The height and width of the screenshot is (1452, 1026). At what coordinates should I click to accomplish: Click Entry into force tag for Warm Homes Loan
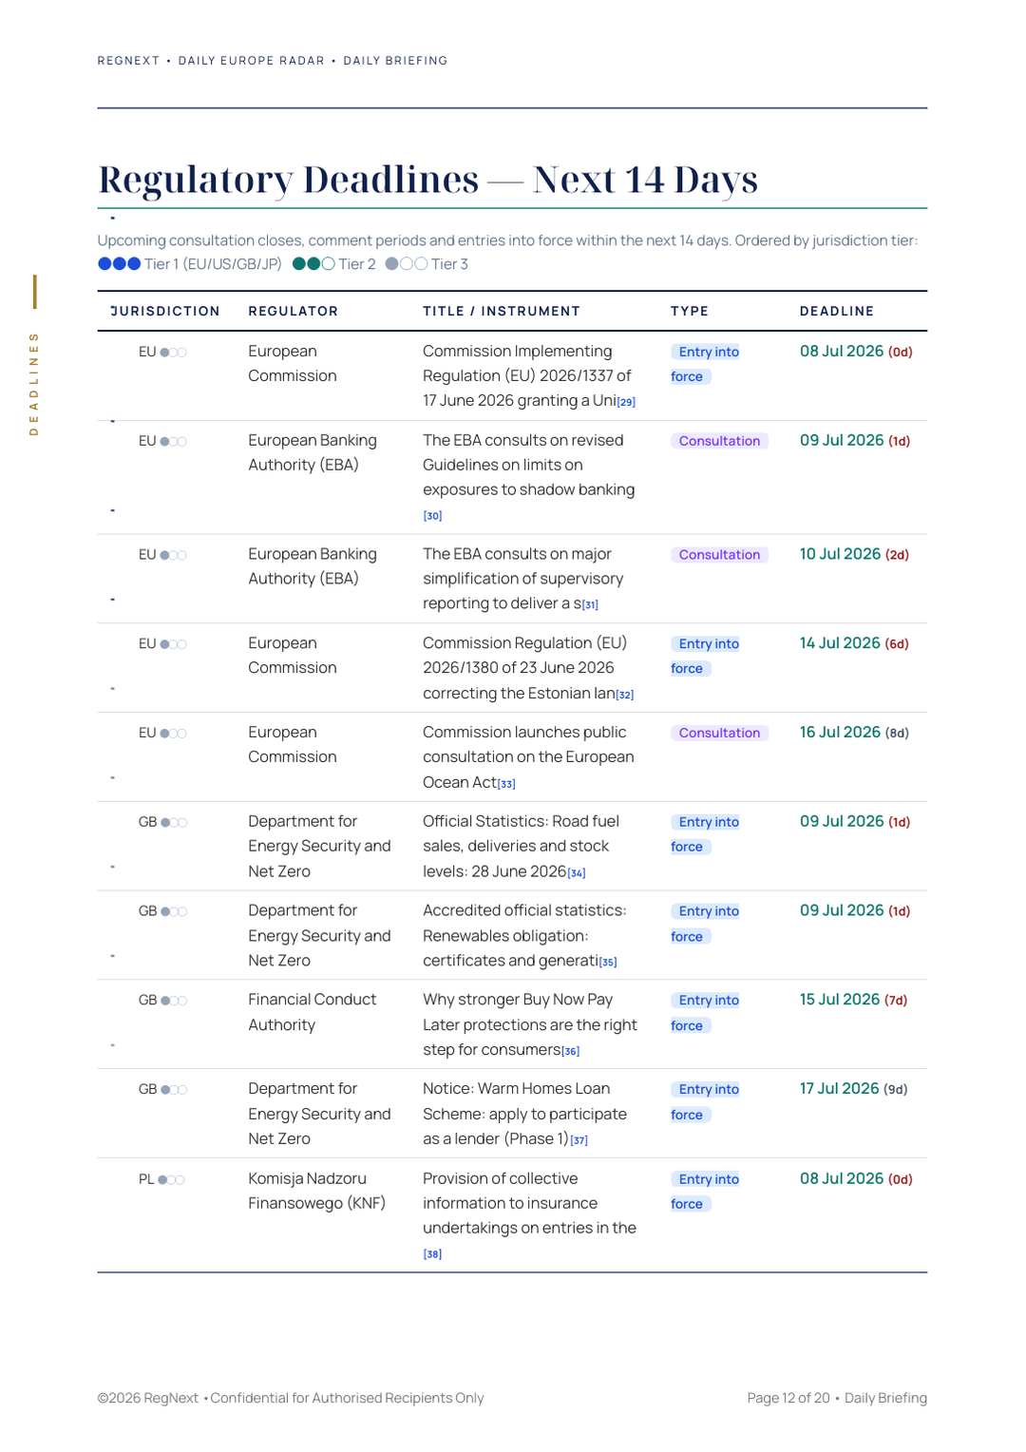tap(705, 1102)
